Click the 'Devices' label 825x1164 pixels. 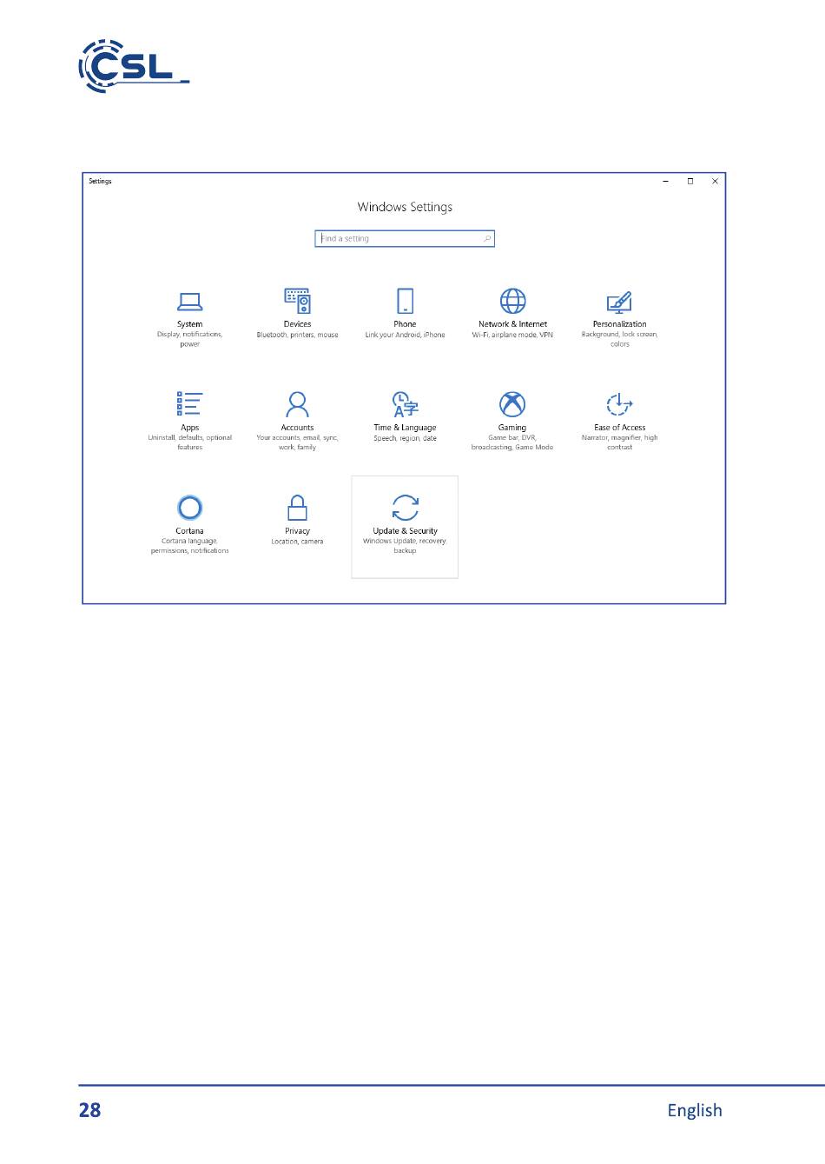click(297, 324)
